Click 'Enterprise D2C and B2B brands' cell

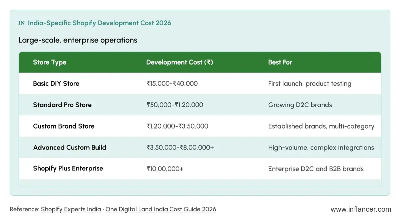tap(316, 168)
